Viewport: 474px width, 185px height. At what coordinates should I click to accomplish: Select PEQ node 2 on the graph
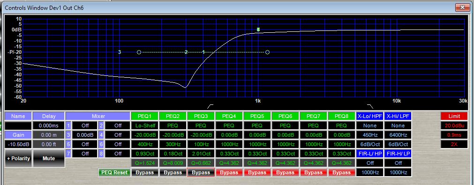[x=186, y=52]
